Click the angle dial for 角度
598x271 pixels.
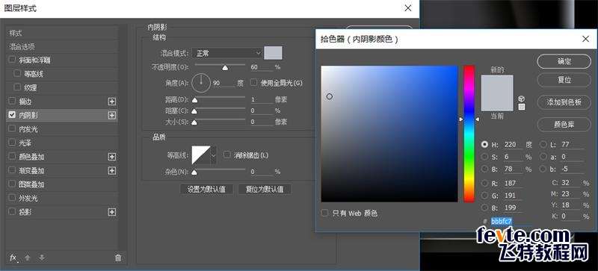coord(201,83)
